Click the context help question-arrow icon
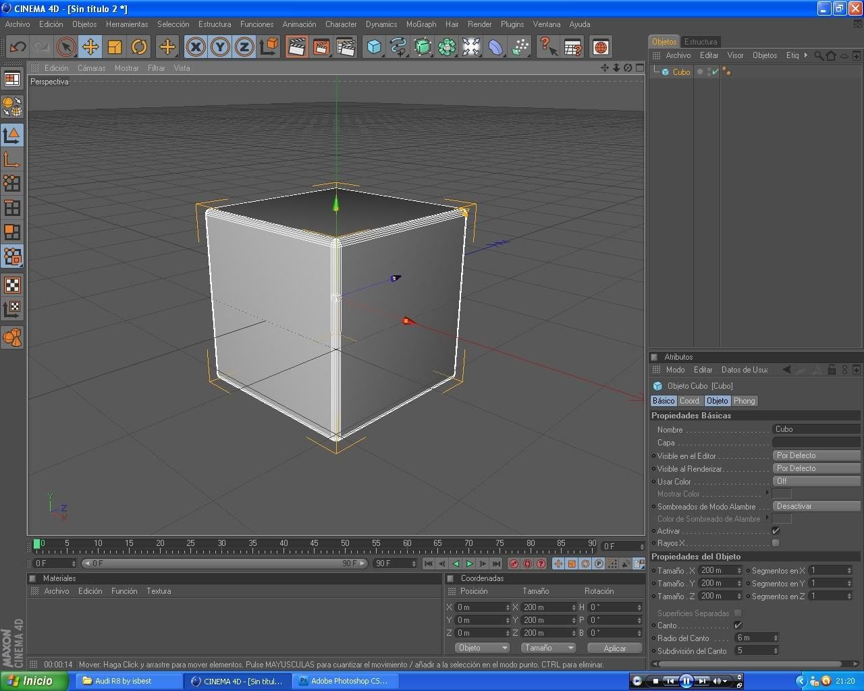Screen dimensions: 864x691 (x=548, y=47)
